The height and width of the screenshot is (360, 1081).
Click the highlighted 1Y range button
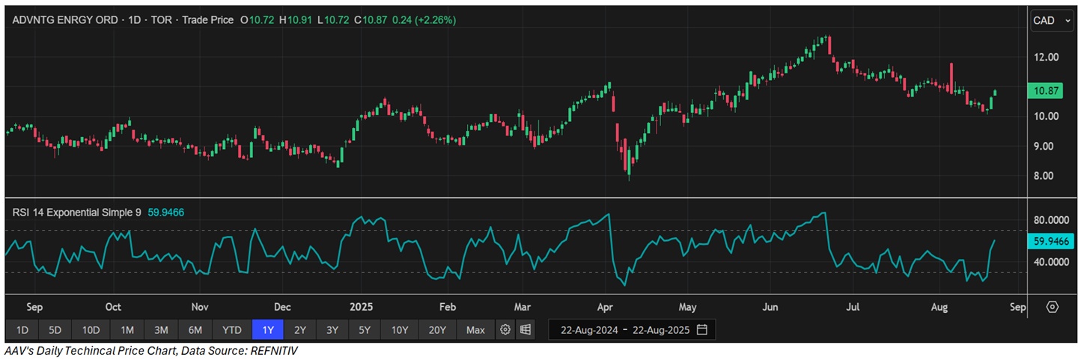click(x=268, y=329)
